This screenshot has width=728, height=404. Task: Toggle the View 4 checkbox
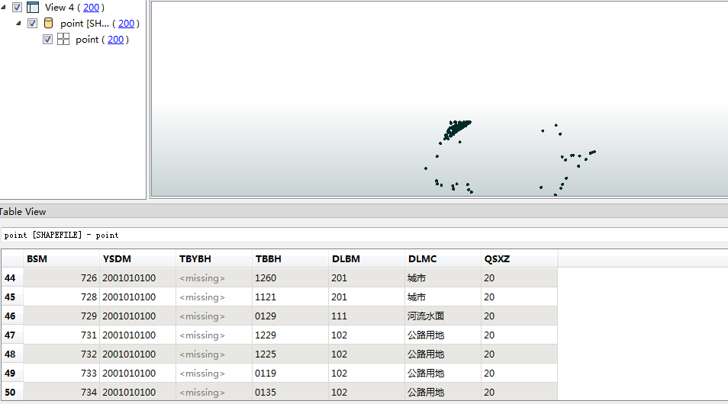(18, 8)
